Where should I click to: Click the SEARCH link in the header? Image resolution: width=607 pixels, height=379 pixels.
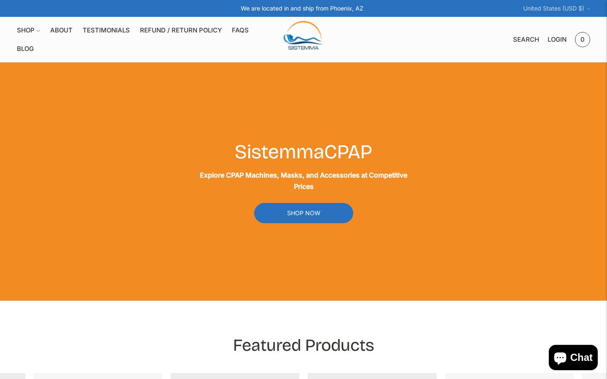pos(526,40)
